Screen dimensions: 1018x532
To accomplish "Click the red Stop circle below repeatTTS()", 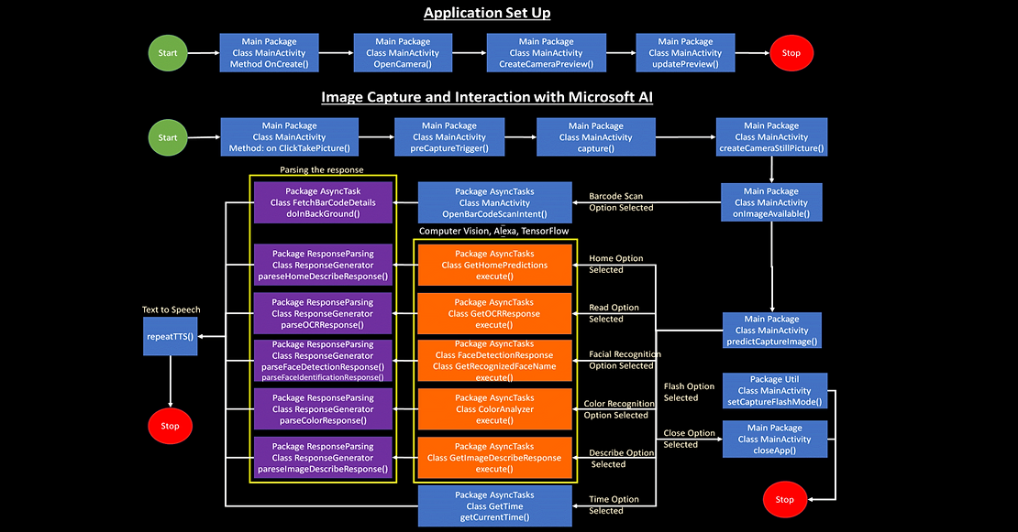I will click(170, 426).
